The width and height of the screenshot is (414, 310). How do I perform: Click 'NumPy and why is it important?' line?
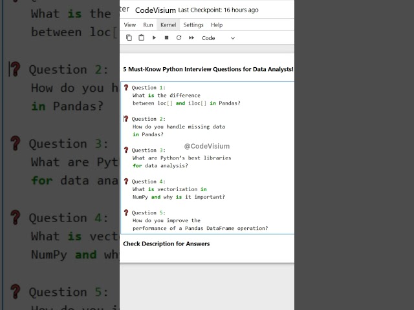pos(179,197)
